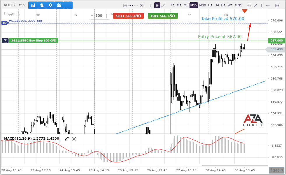Viewport: 286px width, 175px height.
Task: Click the 20 Aug 18:45 time label
Action: point(11,170)
